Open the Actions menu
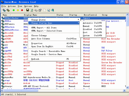Screen dimensions: 129x96 (x=12, y=6)
